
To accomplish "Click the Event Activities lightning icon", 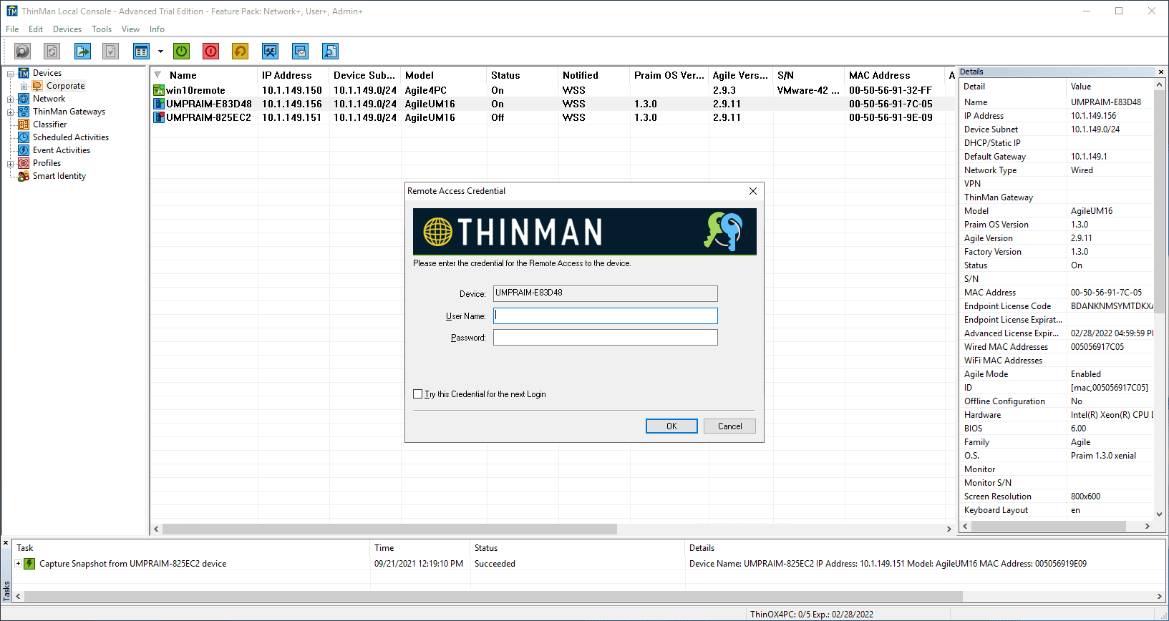I will click(24, 150).
